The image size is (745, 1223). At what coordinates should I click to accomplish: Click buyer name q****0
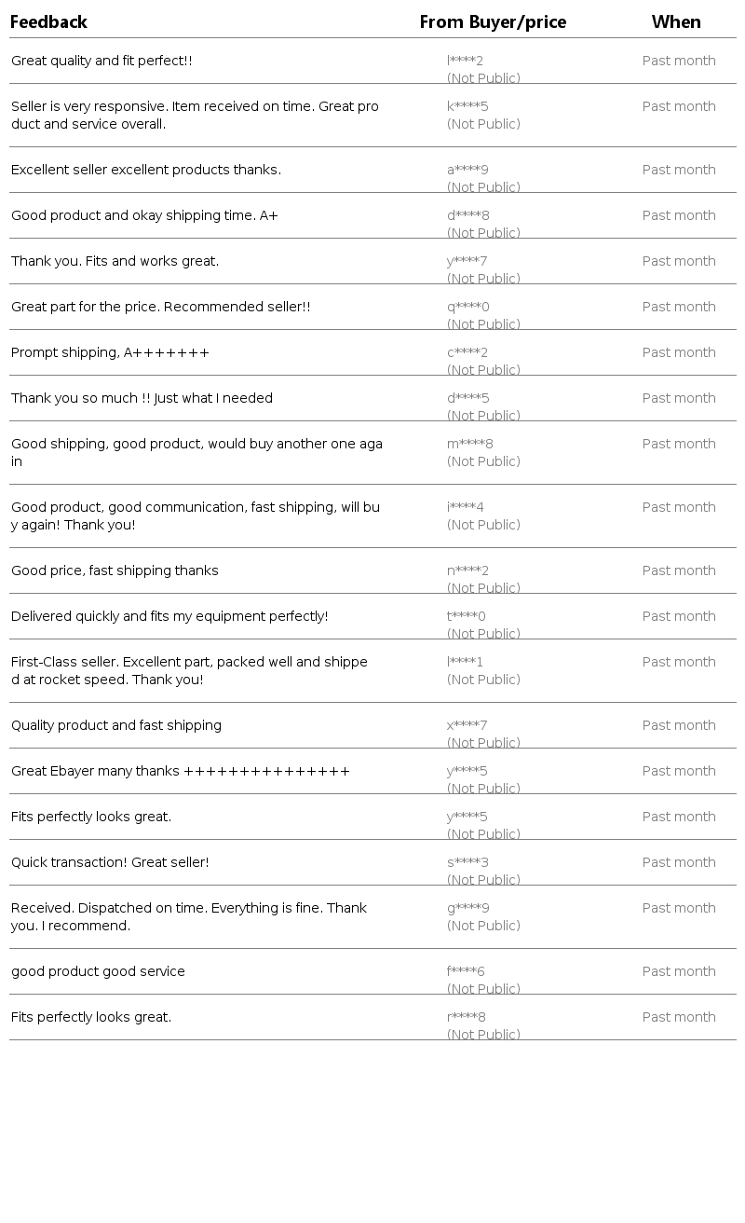[467, 307]
